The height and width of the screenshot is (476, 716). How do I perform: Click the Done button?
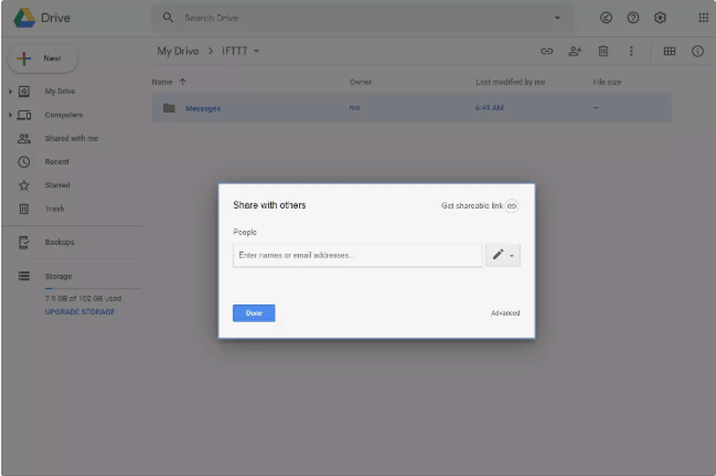(254, 313)
